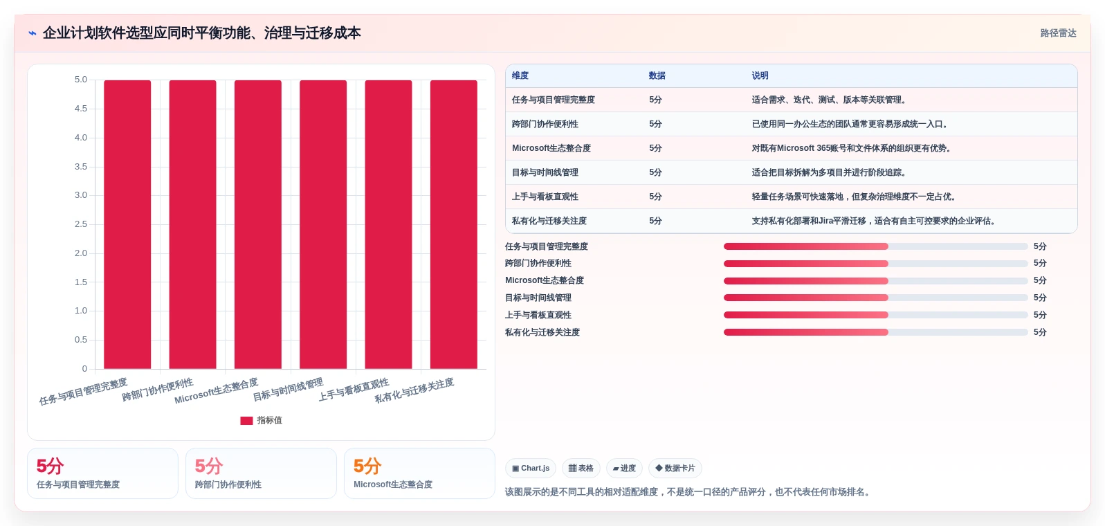Click description 适合需求、迭代、测试、版本等关联管理。
Viewport: 1105px width, 526px height.
click(x=829, y=100)
